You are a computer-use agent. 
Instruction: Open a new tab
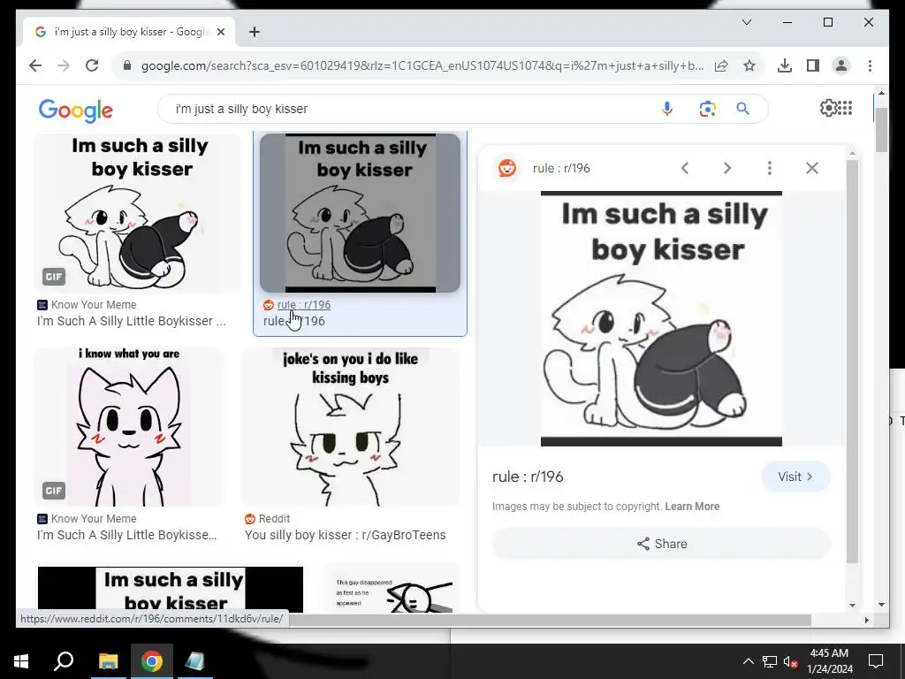point(255,32)
